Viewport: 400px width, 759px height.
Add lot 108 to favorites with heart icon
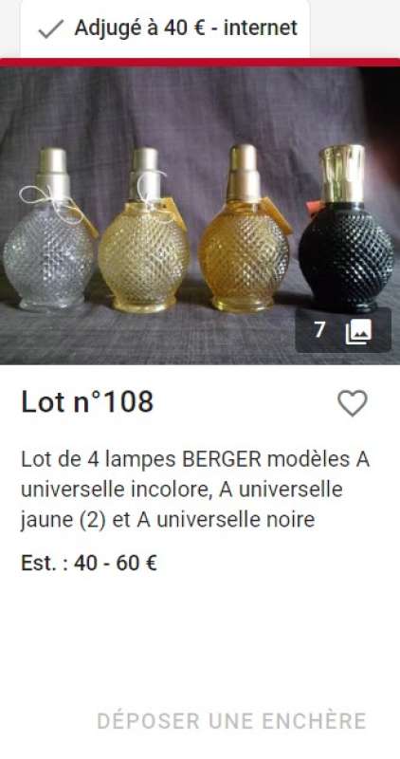(x=352, y=403)
